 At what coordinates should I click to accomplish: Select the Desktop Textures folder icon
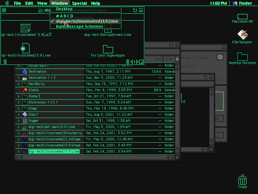pos(243,57)
